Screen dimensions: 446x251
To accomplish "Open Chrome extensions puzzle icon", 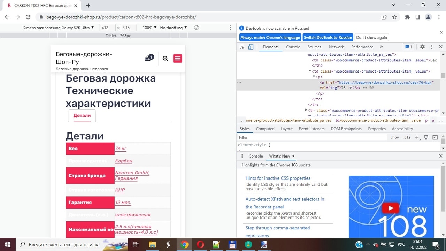I will point(407,17).
